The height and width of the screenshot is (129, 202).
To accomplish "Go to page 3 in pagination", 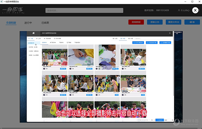I will (x=143, y=120).
